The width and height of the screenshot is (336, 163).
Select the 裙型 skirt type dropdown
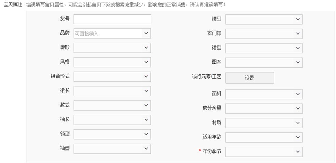click(264, 48)
